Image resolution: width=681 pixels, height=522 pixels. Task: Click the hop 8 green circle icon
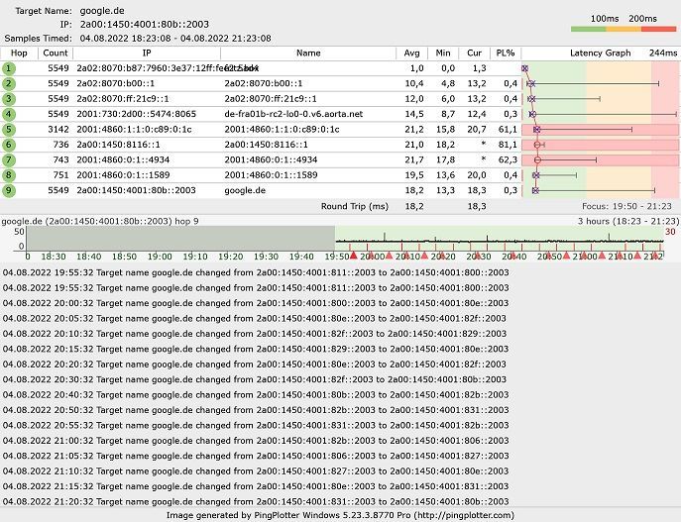pos(8,175)
